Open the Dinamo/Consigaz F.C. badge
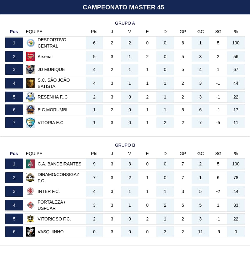The height and width of the screenshot is (253, 250). tap(30, 178)
